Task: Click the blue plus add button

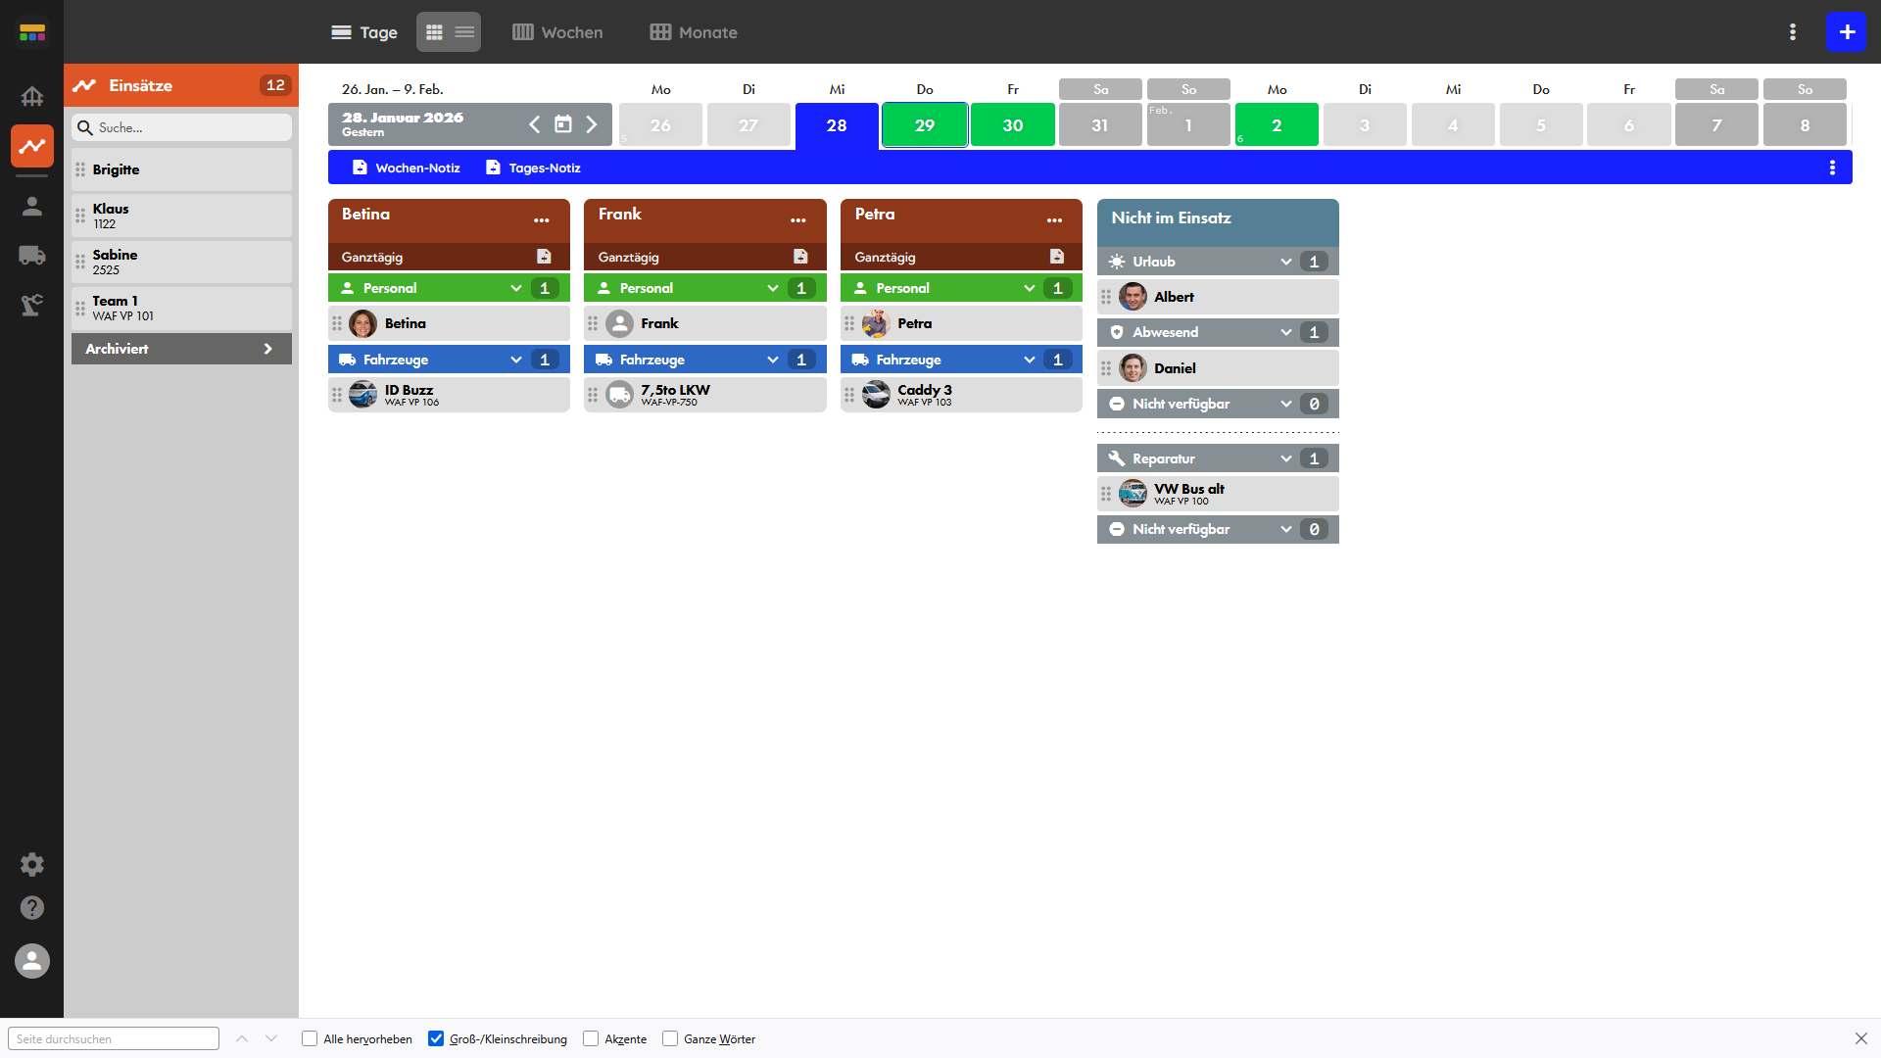Action: click(1847, 32)
